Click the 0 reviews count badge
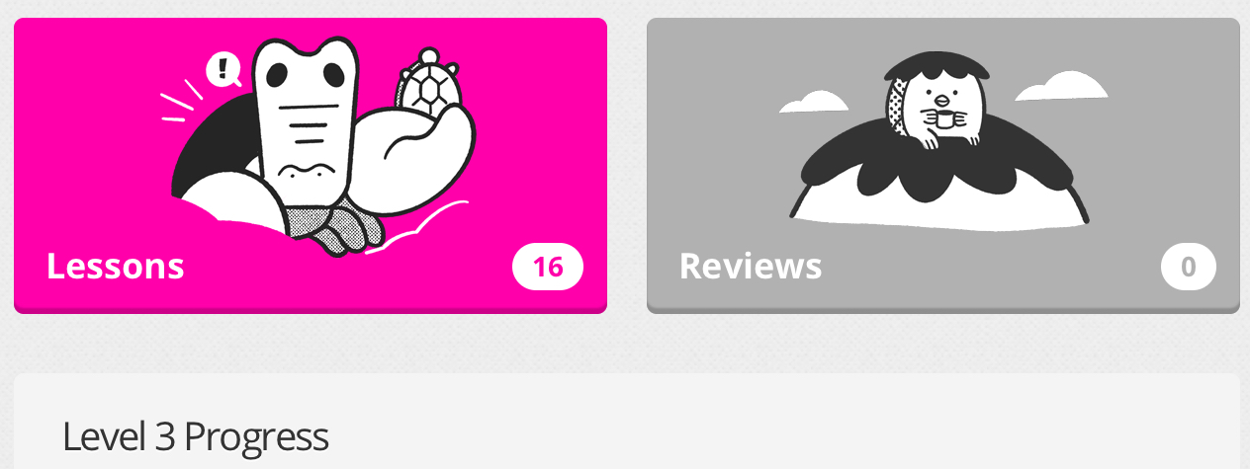This screenshot has width=1250, height=469. pos(1189,268)
